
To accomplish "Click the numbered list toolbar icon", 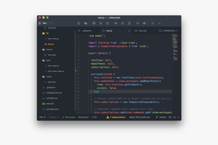I will point(122,23).
